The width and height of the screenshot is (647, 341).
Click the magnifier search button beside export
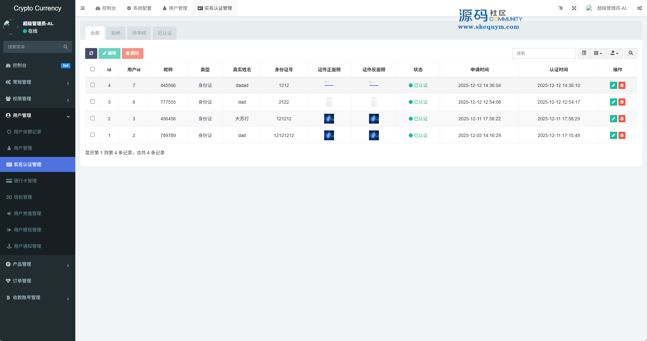631,53
